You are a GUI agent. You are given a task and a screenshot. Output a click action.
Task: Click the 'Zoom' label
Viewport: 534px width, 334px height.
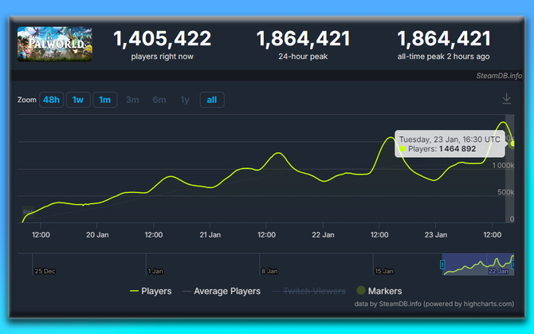coord(27,100)
